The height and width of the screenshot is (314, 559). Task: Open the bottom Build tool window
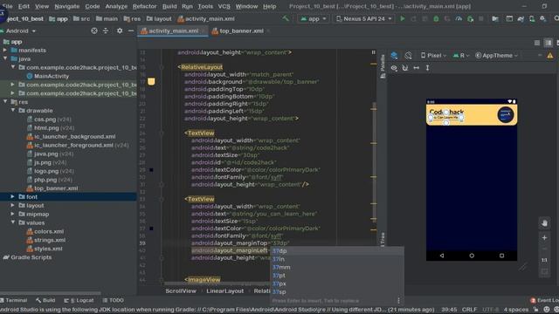(45, 300)
